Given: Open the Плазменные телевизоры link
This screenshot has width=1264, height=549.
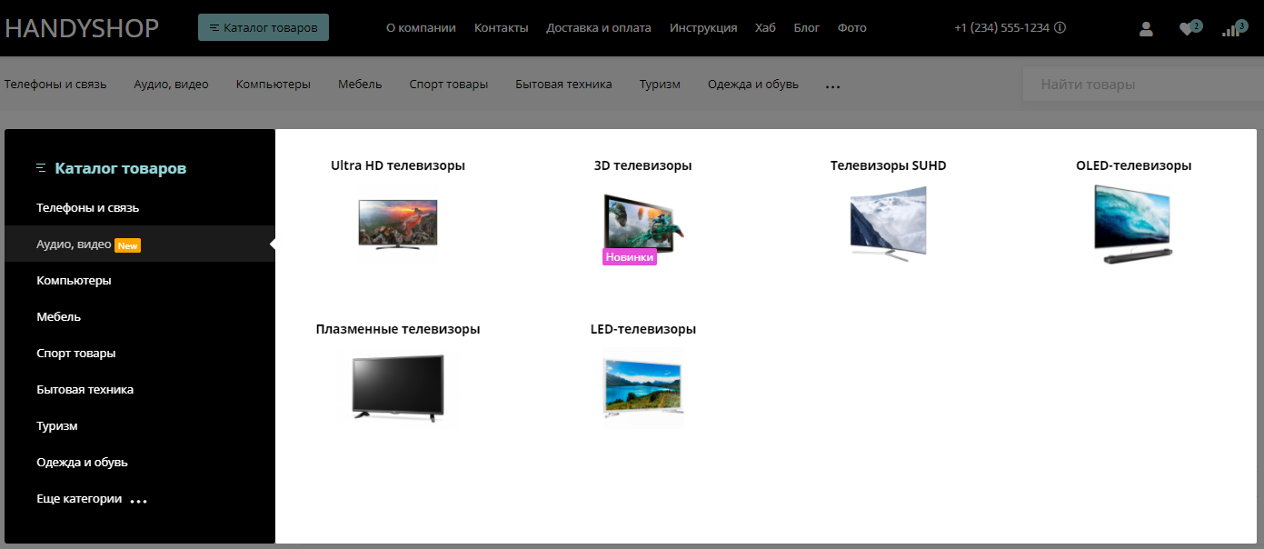Looking at the screenshot, I should click(398, 329).
